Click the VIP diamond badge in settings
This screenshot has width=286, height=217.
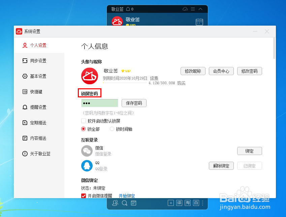point(126,71)
